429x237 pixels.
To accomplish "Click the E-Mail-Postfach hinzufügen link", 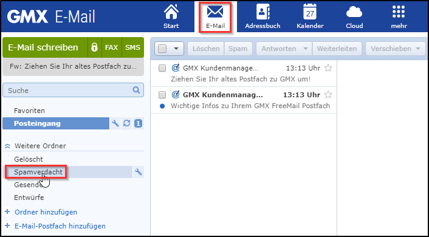I will (60, 226).
